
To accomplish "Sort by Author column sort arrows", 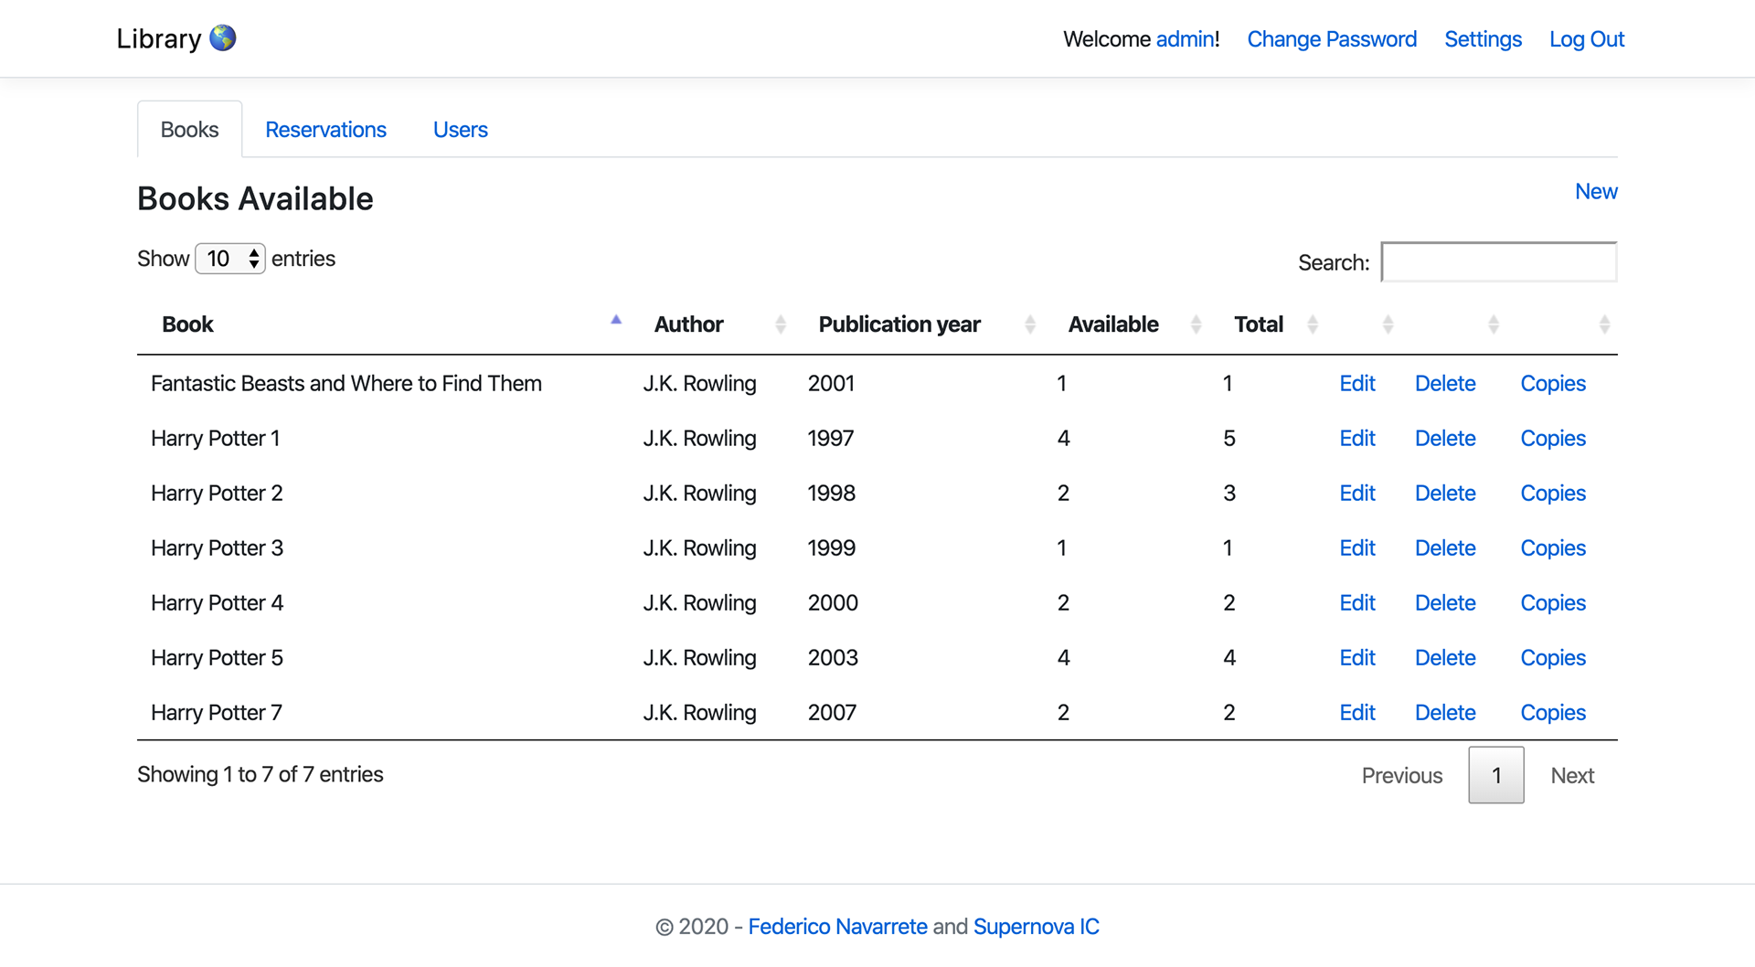I will coord(780,324).
